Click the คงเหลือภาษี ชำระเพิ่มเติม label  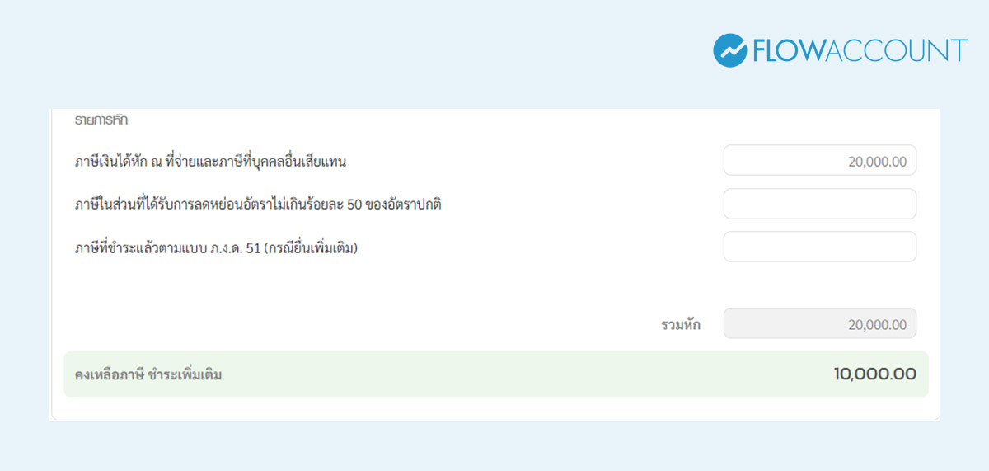(148, 375)
